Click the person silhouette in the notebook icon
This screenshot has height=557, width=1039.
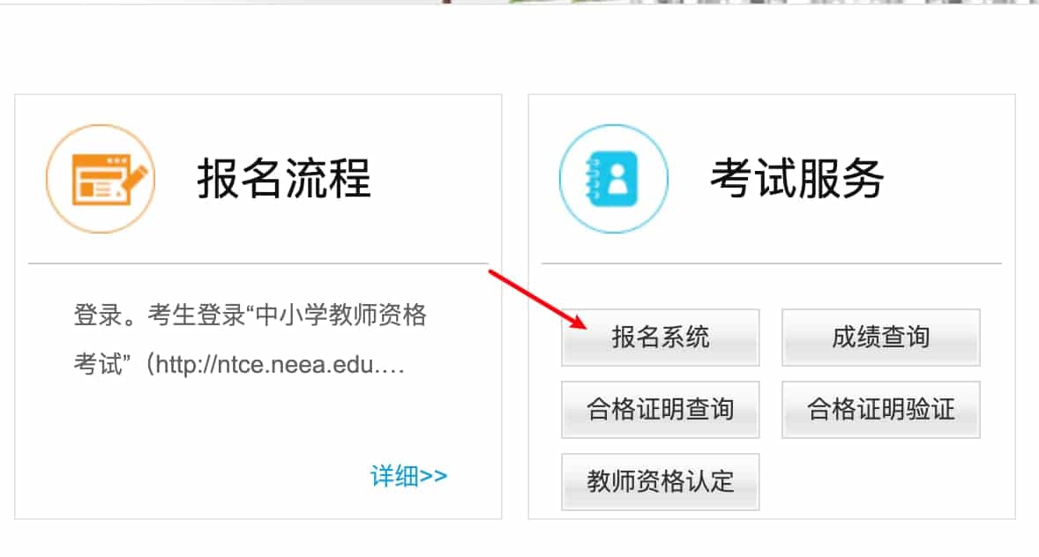(617, 179)
